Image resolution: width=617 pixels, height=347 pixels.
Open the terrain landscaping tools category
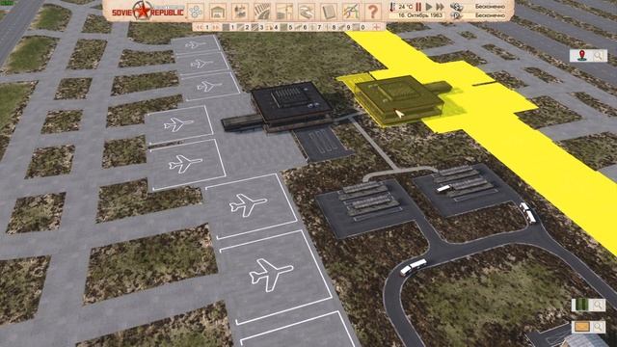(x=307, y=11)
